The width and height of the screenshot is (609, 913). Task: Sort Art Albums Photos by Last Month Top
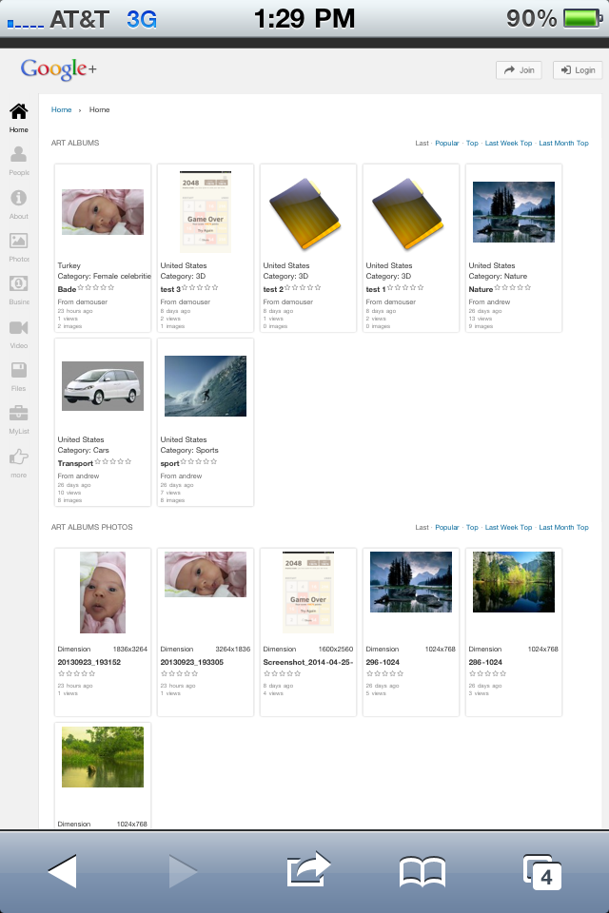[x=563, y=528]
